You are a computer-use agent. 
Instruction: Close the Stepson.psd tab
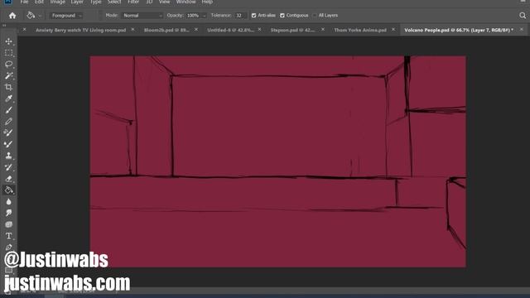point(323,30)
